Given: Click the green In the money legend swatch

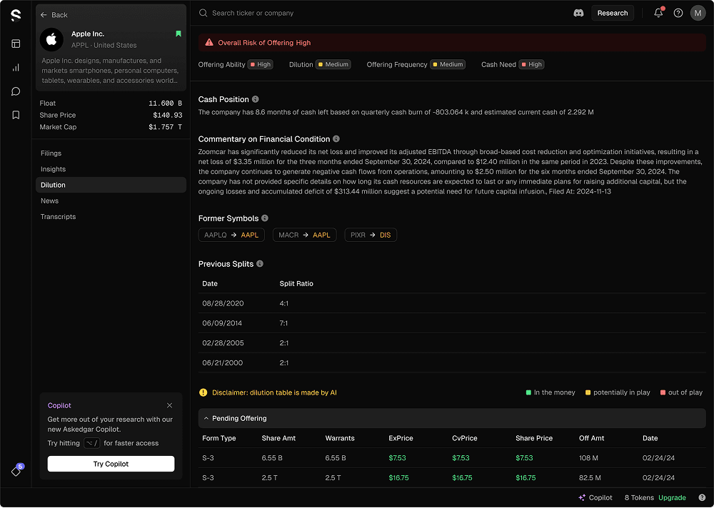Looking at the screenshot, I should [528, 392].
